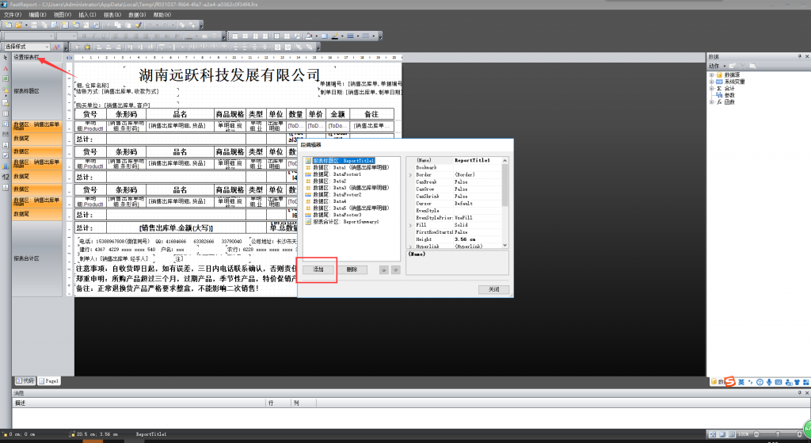Open the 帮助 menu
The height and width of the screenshot is (443, 811).
coord(162,15)
